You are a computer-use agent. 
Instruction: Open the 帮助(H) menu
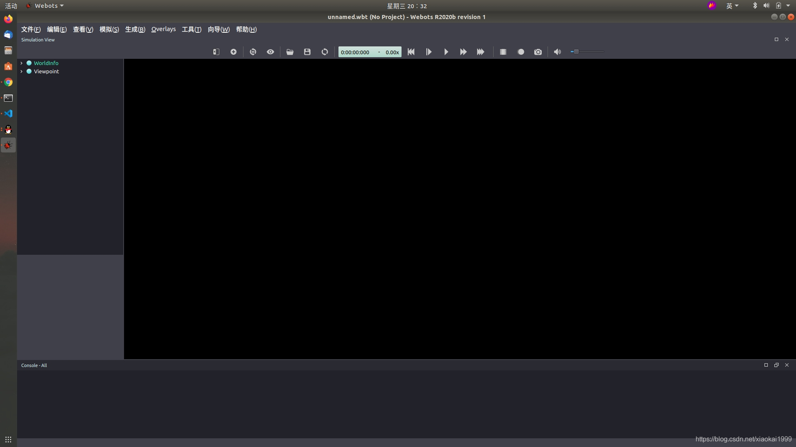pyautogui.click(x=246, y=29)
